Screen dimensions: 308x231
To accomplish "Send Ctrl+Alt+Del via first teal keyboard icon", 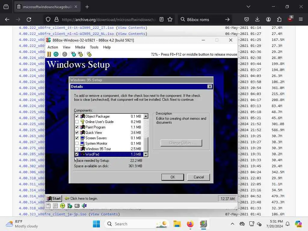I will tap(73, 54).
